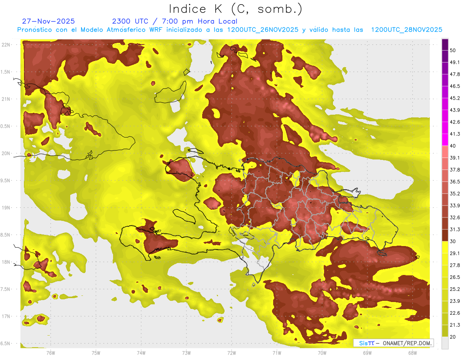Click the 68W longitude axis label
463x358 pixels.
(x=412, y=353)
